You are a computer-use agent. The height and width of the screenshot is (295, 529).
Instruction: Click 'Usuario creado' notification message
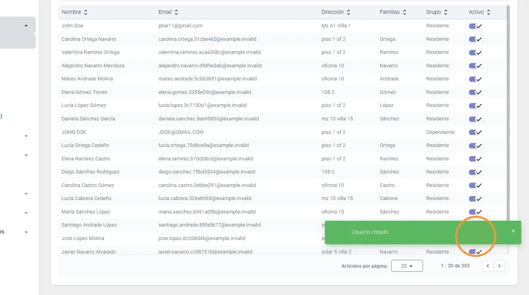pyautogui.click(x=370, y=232)
